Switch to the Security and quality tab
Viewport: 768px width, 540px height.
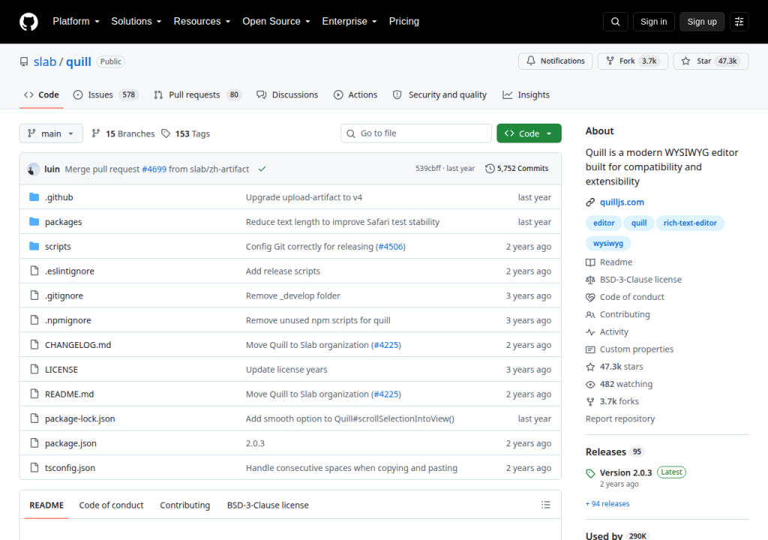coord(439,94)
